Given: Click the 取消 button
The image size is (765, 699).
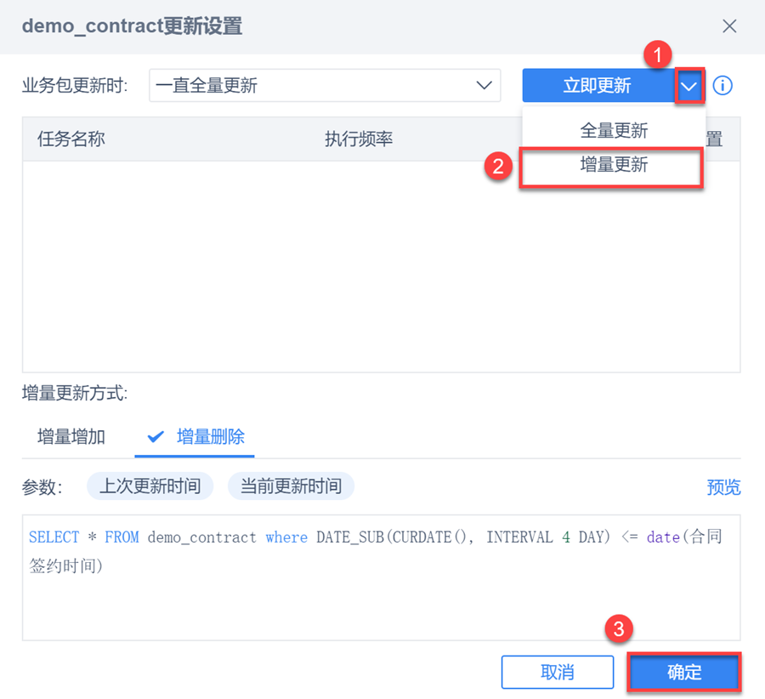Looking at the screenshot, I should (x=557, y=672).
